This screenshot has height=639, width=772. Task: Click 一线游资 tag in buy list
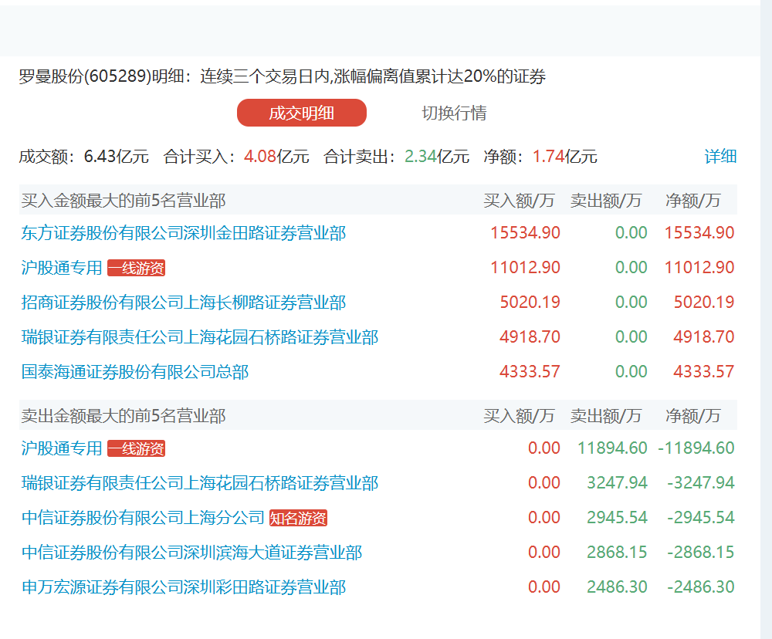click(x=137, y=268)
